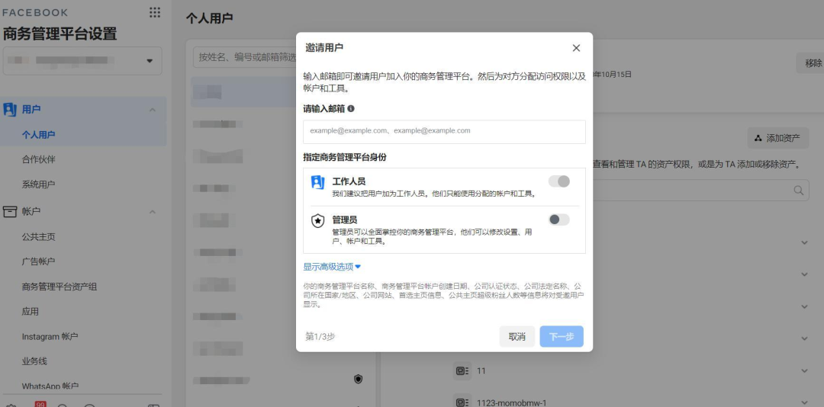Expand 显示高级选项 advanced options
This screenshot has height=407, width=824.
coord(332,267)
